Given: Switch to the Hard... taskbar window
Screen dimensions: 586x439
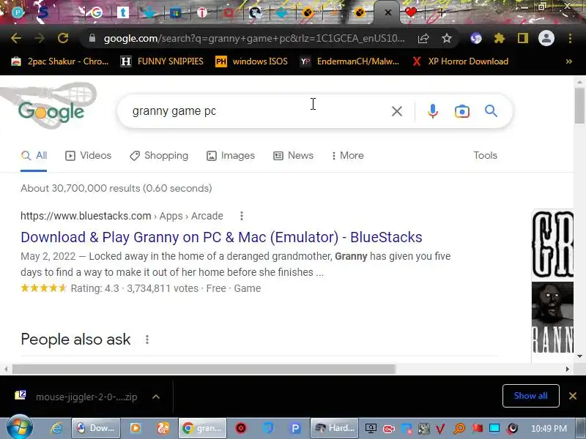Looking at the screenshot, I should point(334,428).
